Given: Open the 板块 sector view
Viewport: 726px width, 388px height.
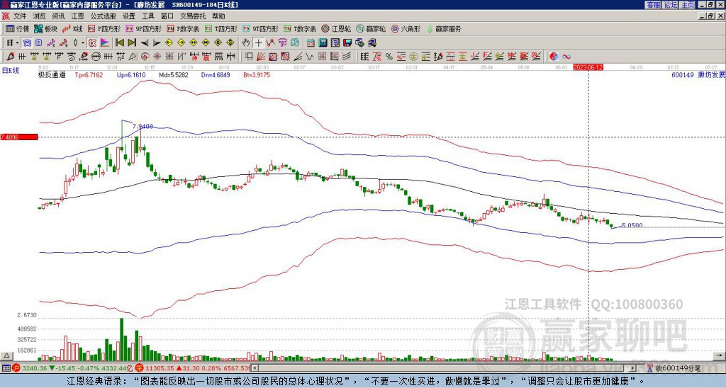Looking at the screenshot, I should 45,28.
